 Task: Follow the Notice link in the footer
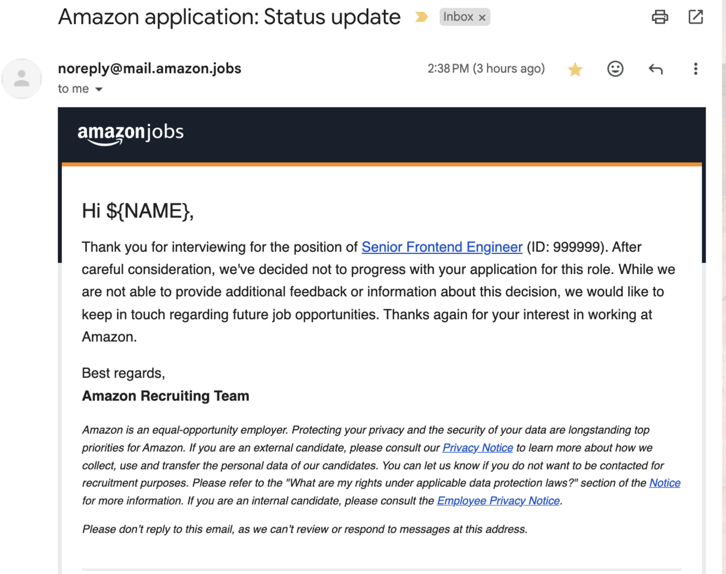click(664, 483)
